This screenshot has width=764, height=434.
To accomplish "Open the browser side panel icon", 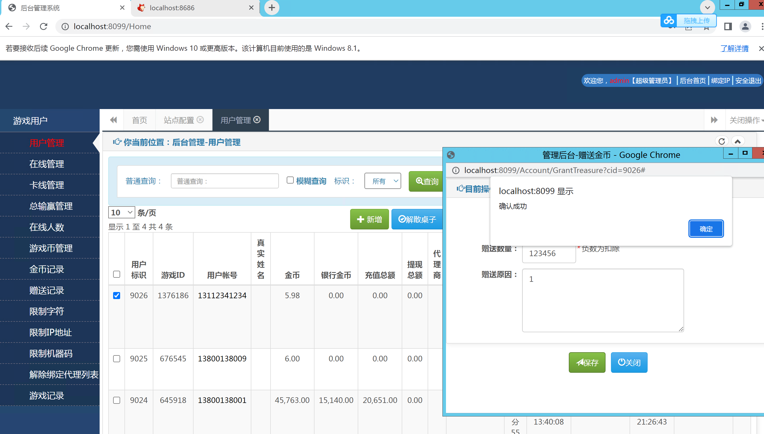I will pyautogui.click(x=728, y=26).
